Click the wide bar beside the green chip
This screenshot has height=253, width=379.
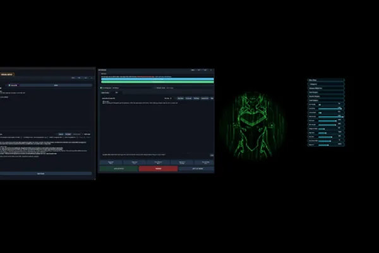(x=56, y=85)
